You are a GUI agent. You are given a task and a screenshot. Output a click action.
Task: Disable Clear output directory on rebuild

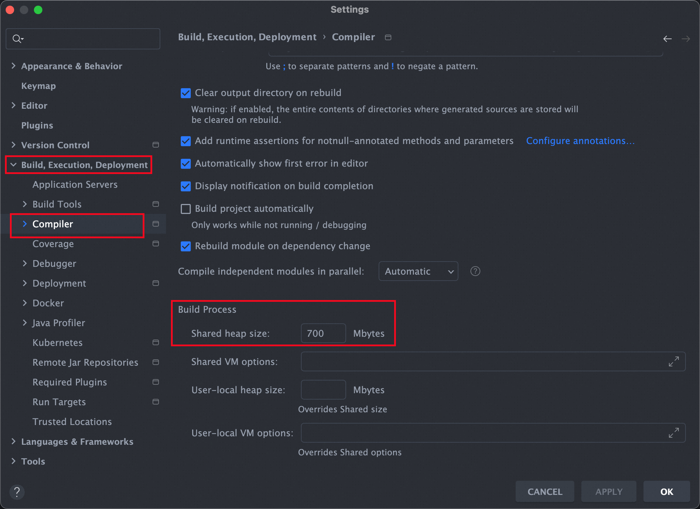[185, 93]
